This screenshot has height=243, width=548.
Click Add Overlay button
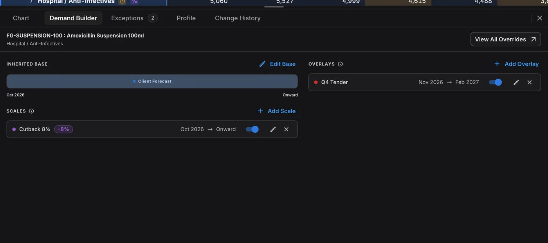(516, 64)
